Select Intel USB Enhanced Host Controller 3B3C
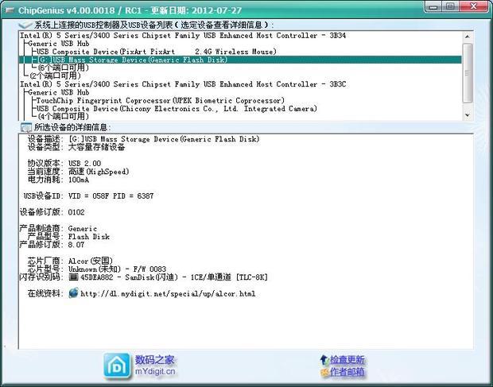The image size is (493, 387). 183,84
